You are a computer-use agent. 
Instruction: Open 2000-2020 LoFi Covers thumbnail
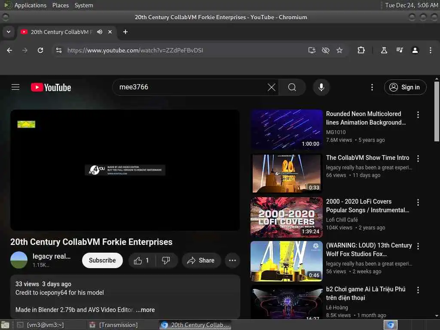tap(287, 217)
